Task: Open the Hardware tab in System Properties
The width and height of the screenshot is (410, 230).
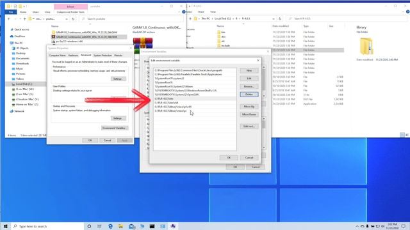Action: pyautogui.click(x=73, y=56)
